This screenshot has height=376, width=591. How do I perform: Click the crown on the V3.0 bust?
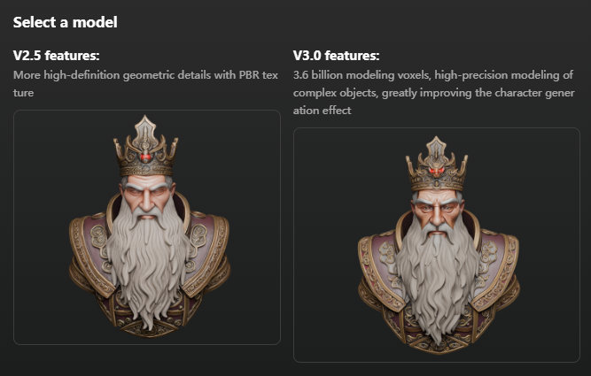(437, 165)
